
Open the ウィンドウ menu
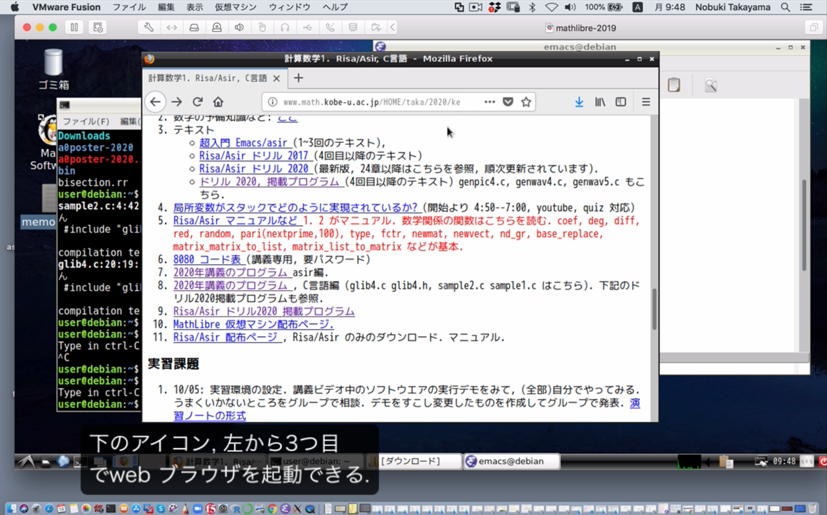pyautogui.click(x=290, y=7)
